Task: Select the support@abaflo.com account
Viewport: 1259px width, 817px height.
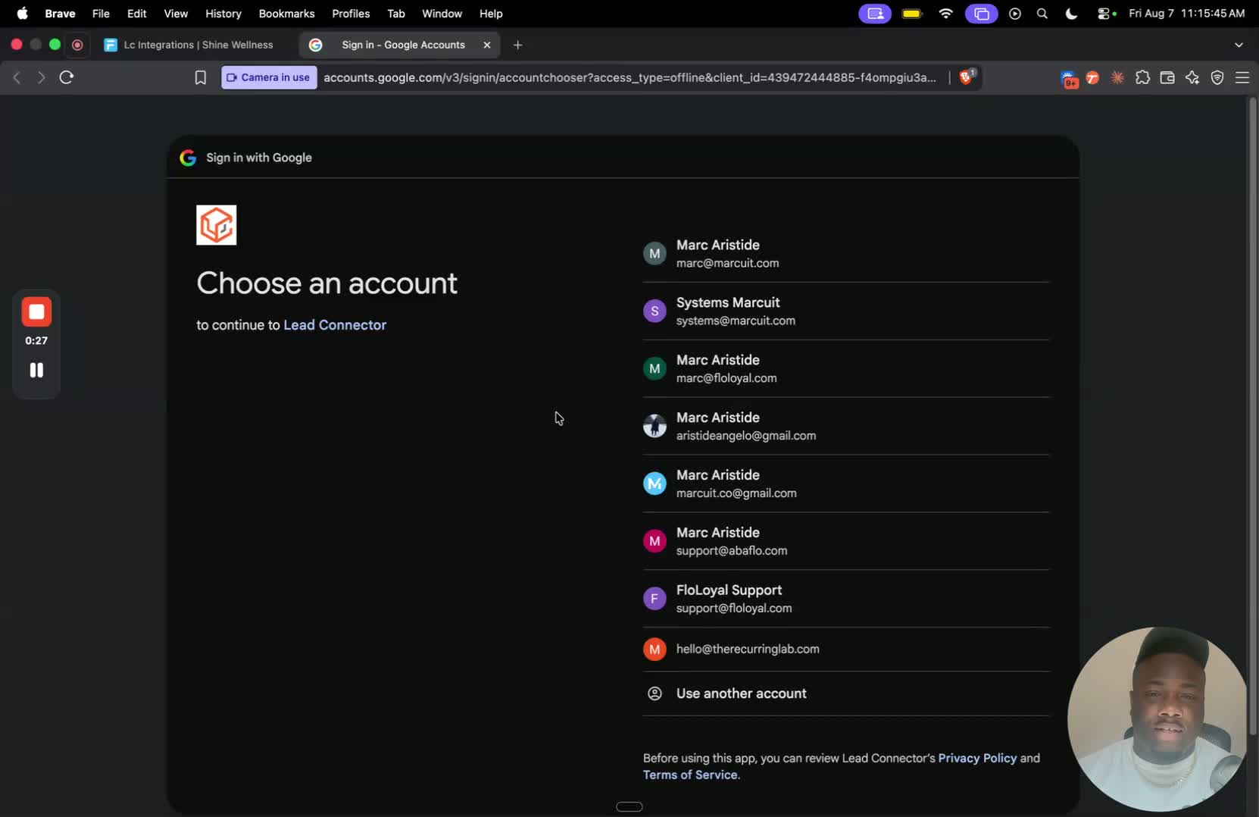Action: click(846, 542)
